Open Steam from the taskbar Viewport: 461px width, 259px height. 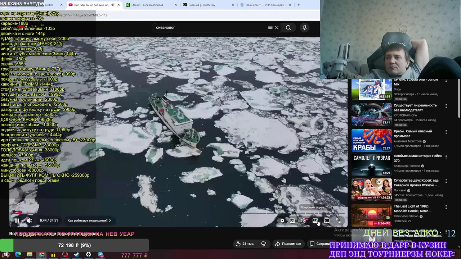tap(77, 255)
